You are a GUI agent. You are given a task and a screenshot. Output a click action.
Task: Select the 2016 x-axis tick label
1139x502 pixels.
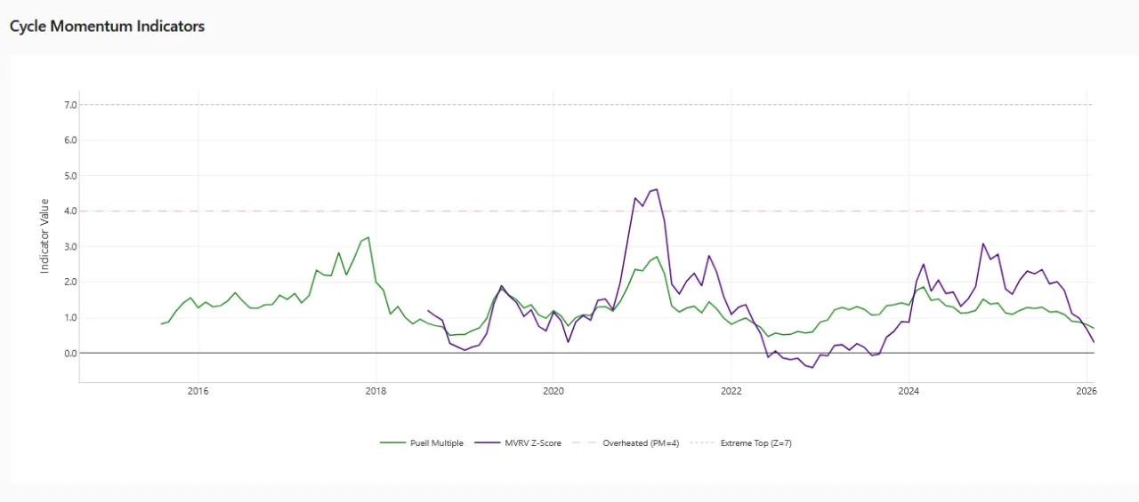pos(198,391)
